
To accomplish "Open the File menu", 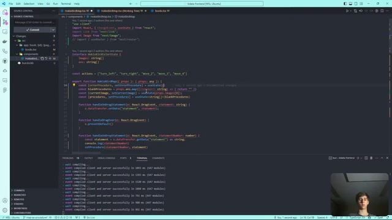I will (10, 4).
